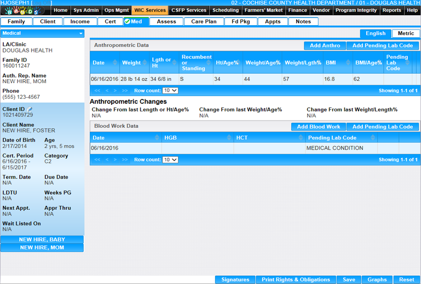The height and width of the screenshot is (284, 421).
Task: Switch measurement units to English
Action: click(x=376, y=34)
